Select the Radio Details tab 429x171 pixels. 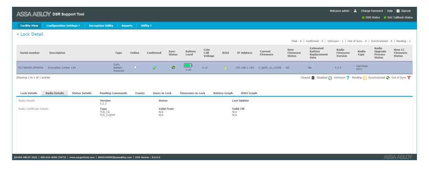pos(55,93)
